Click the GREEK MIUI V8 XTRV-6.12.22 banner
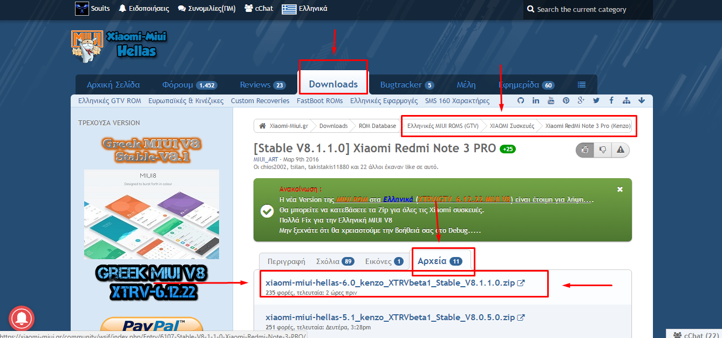Viewport: 722px width, 338px height. pos(152,283)
